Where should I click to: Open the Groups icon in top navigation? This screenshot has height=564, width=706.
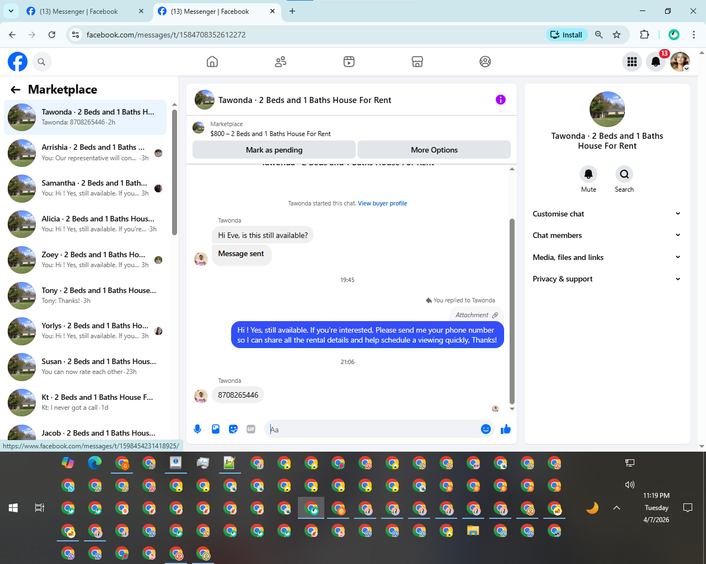tap(485, 62)
